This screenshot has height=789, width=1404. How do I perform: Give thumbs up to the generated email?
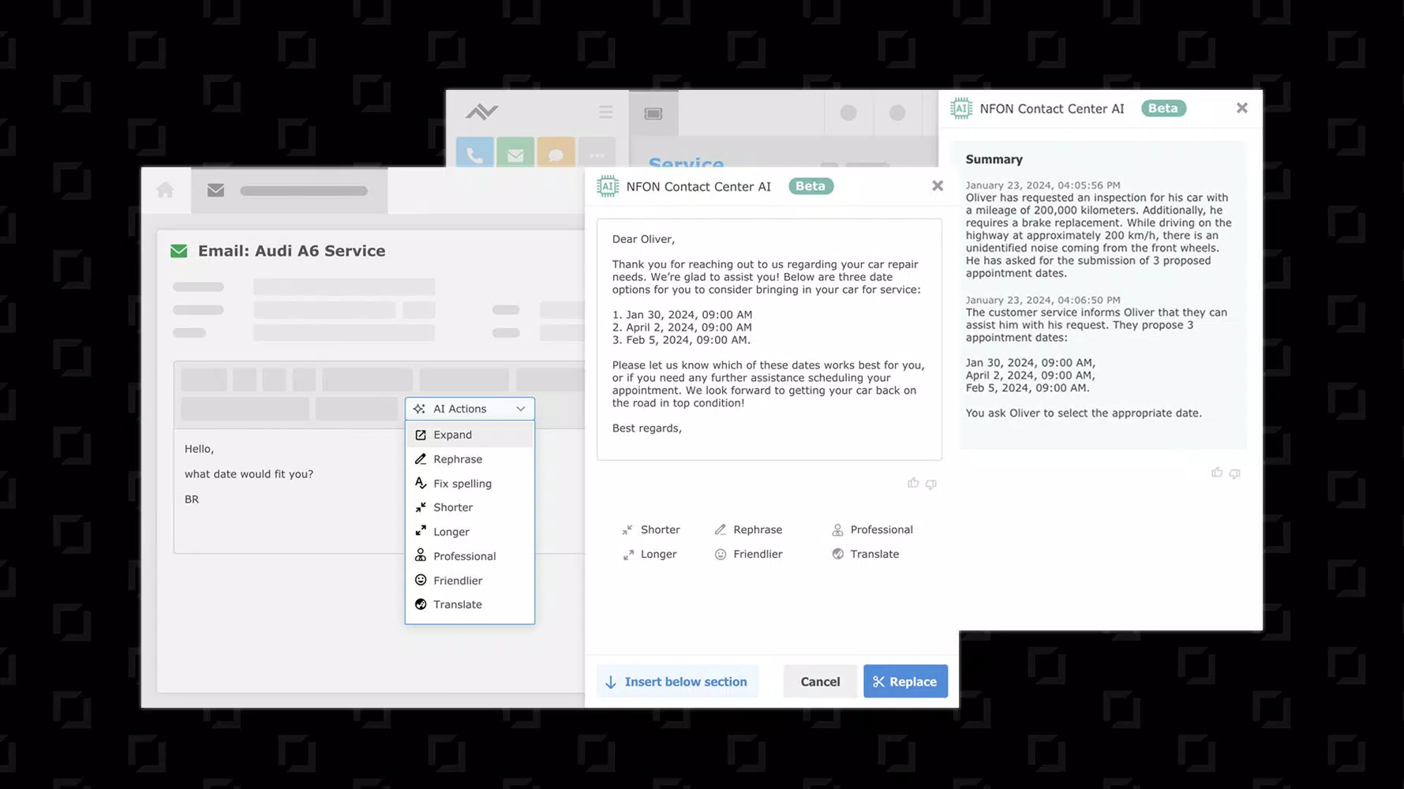[x=913, y=483]
